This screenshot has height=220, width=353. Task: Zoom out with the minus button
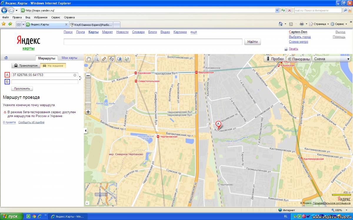pyautogui.click(x=88, y=75)
